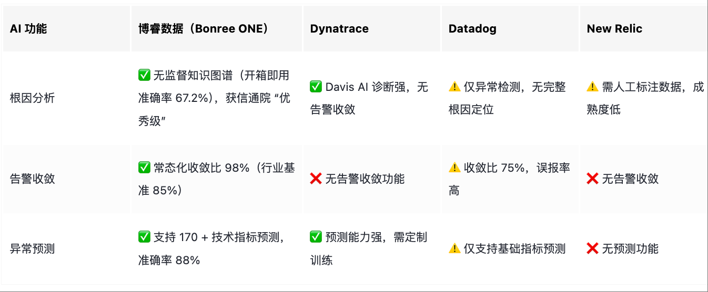Viewport: 708px width, 292px height.
Task: Select the 博睿数据（Bonree ONE）column header
Action: [204, 29]
